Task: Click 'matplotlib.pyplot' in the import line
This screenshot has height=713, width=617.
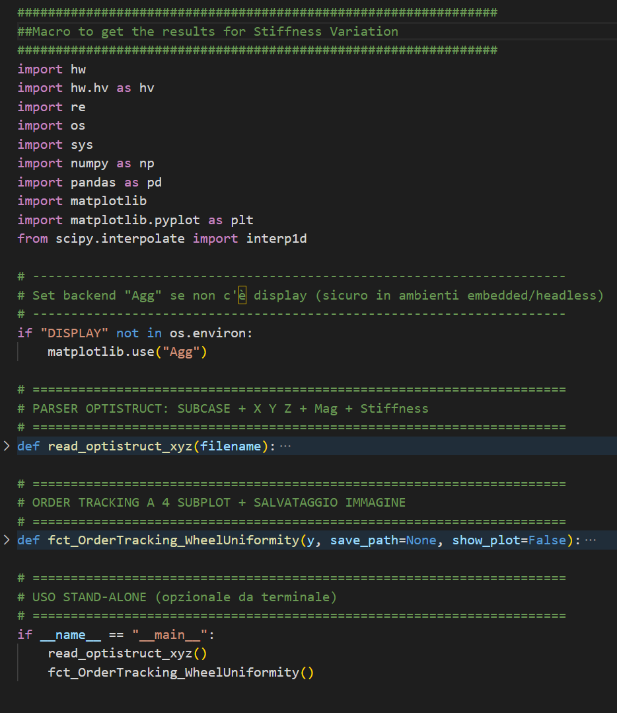Action: click(x=135, y=220)
